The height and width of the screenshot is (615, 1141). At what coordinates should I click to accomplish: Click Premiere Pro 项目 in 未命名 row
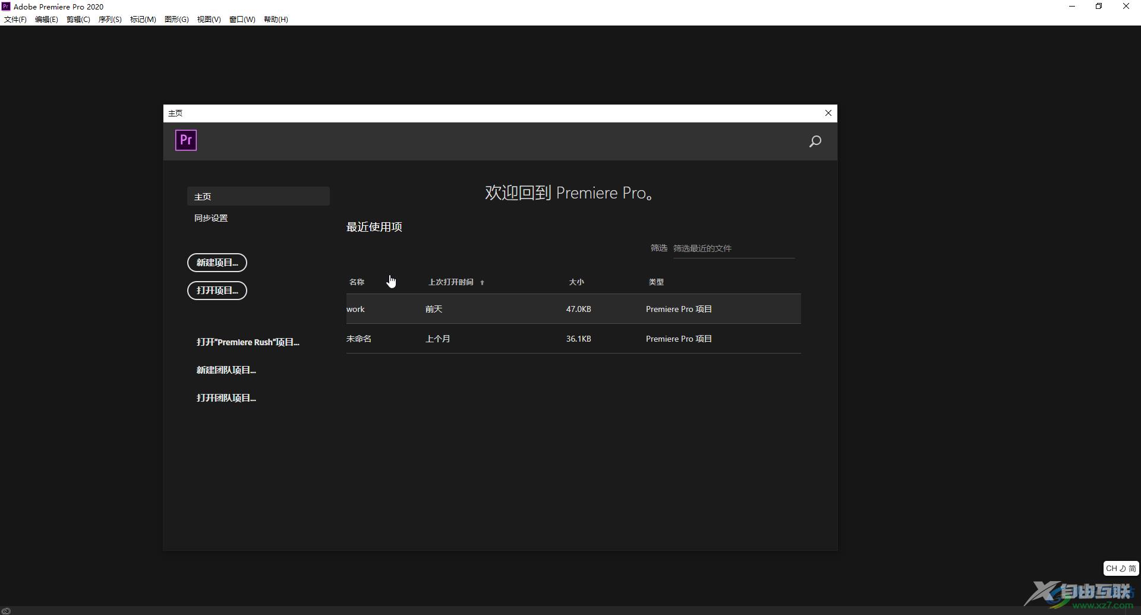(679, 339)
